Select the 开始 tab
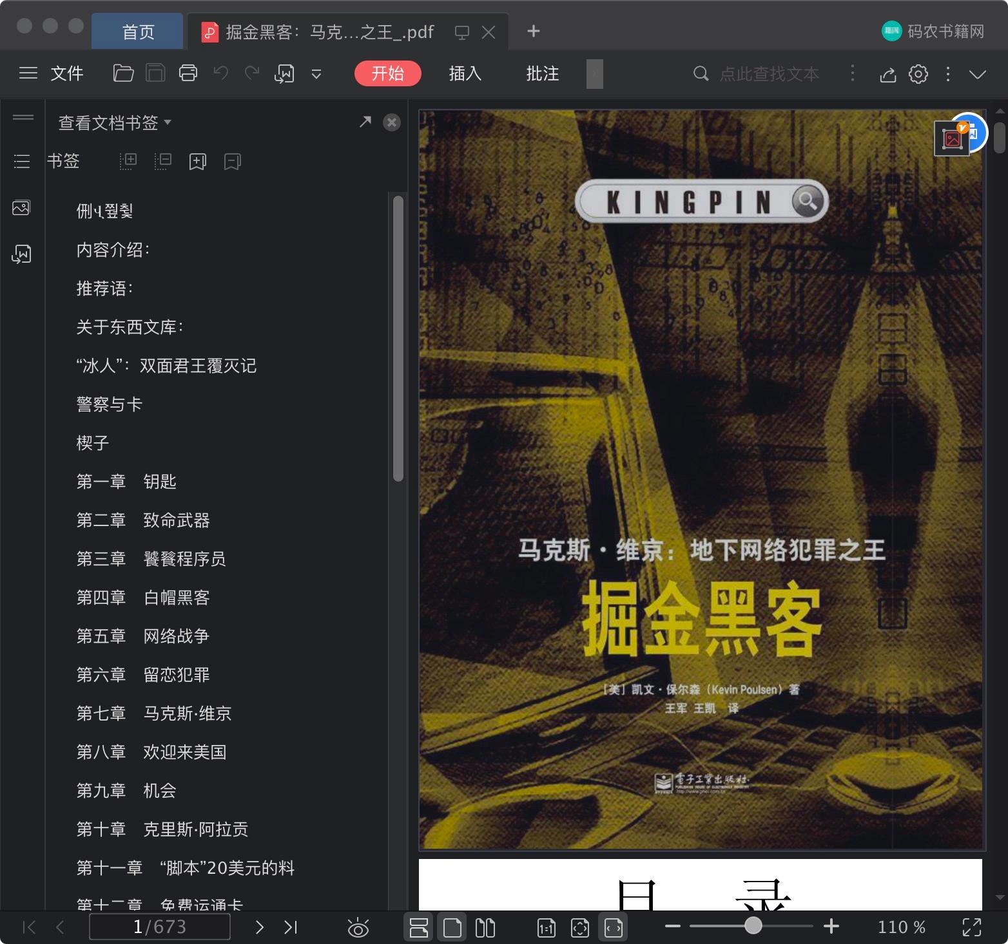Screen dimensions: 1008x944 pyautogui.click(x=388, y=73)
